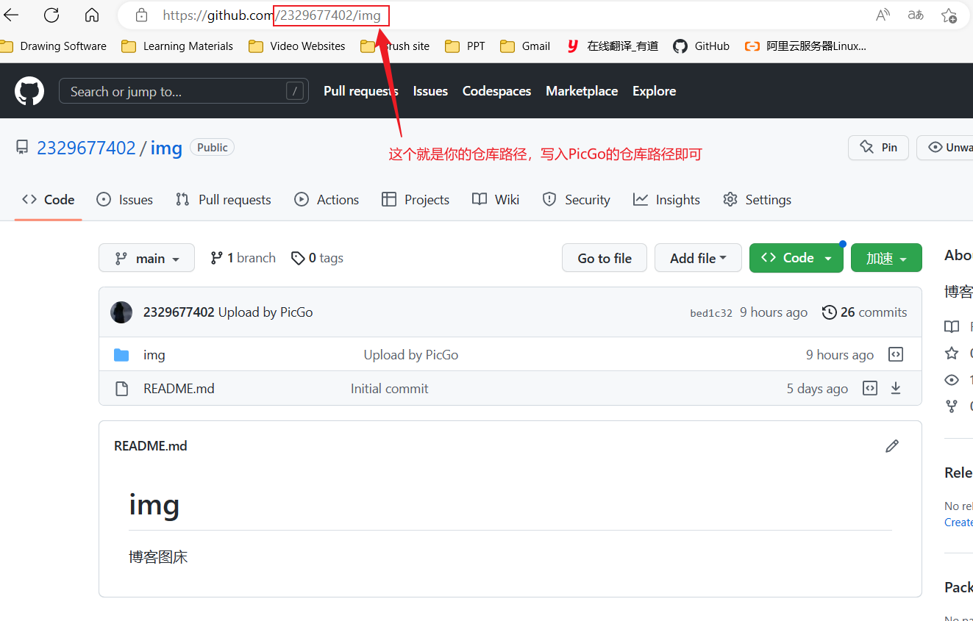973x621 pixels.
Task: Open the GitHub bookmark in favorites bar
Action: pyautogui.click(x=701, y=46)
